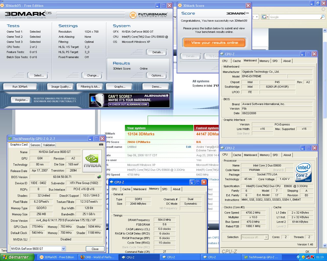
Task: Click the red K antivirus tray icon
Action: coord(312,257)
